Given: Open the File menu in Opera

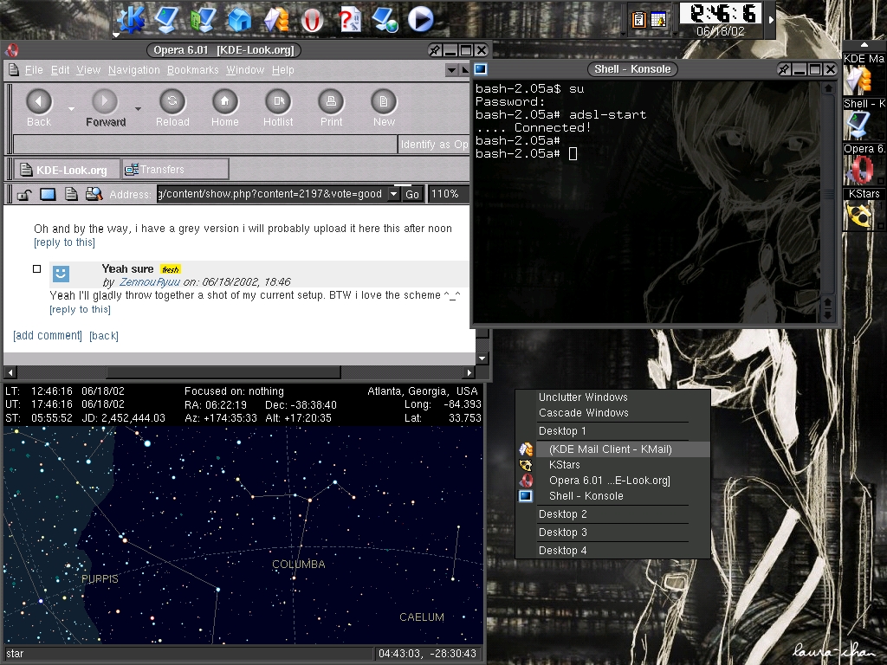Looking at the screenshot, I should (34, 70).
